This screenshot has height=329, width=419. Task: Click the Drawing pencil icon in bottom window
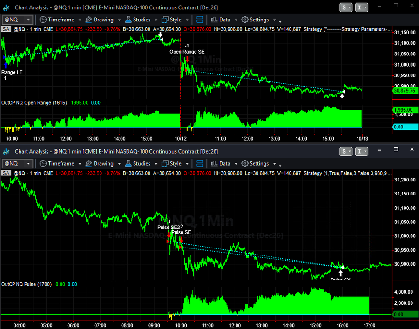coord(89,164)
